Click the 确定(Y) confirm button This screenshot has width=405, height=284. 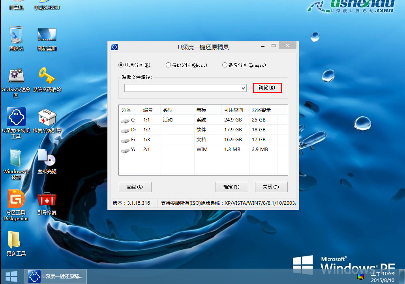[232, 187]
